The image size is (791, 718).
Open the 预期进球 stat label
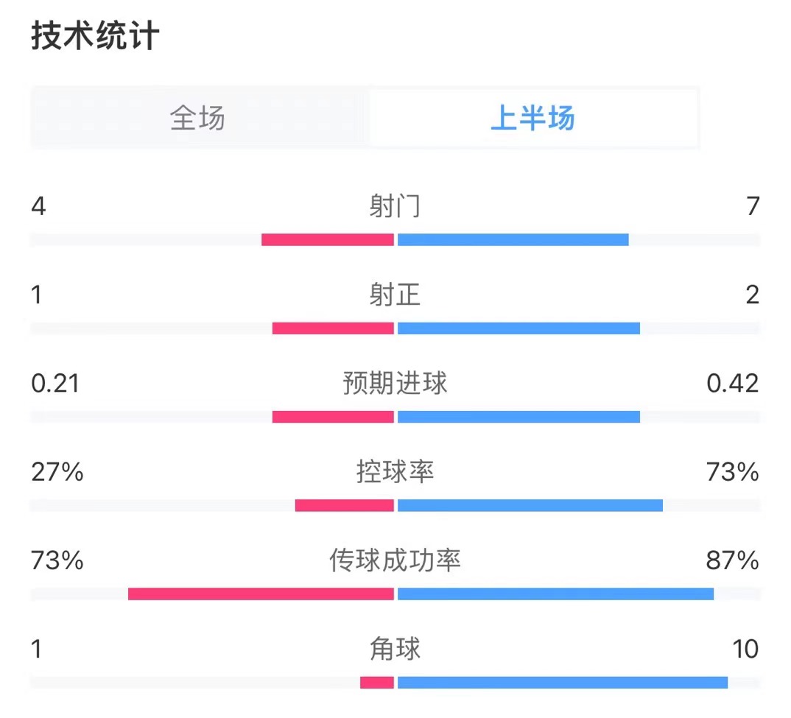pos(395,384)
